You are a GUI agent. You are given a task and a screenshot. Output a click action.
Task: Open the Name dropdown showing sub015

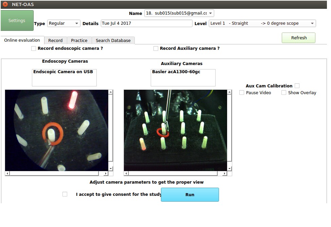coord(179,13)
